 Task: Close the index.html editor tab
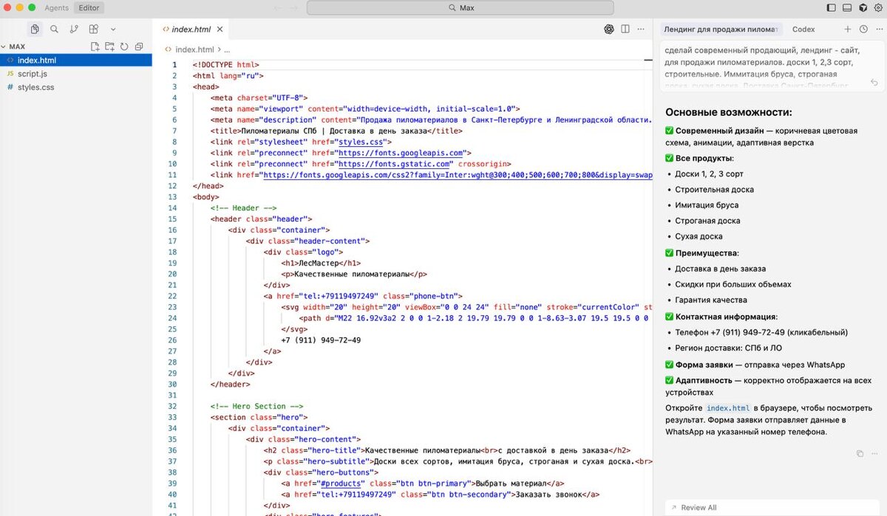221,30
